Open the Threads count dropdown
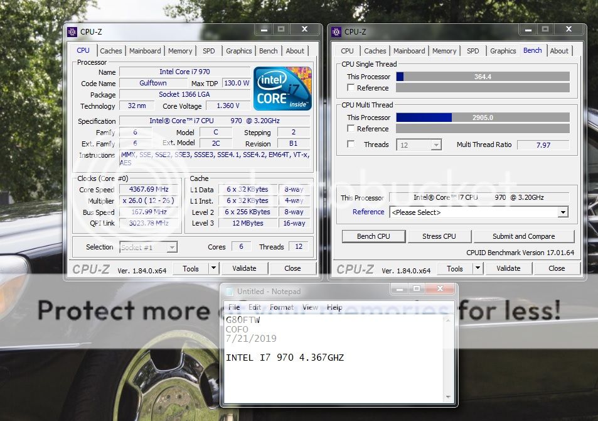598x421 pixels. 419,145
